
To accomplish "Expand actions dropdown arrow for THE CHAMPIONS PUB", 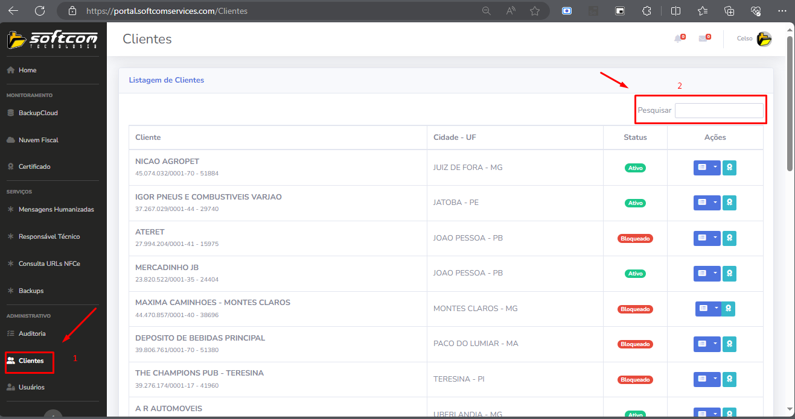I will click(715, 379).
